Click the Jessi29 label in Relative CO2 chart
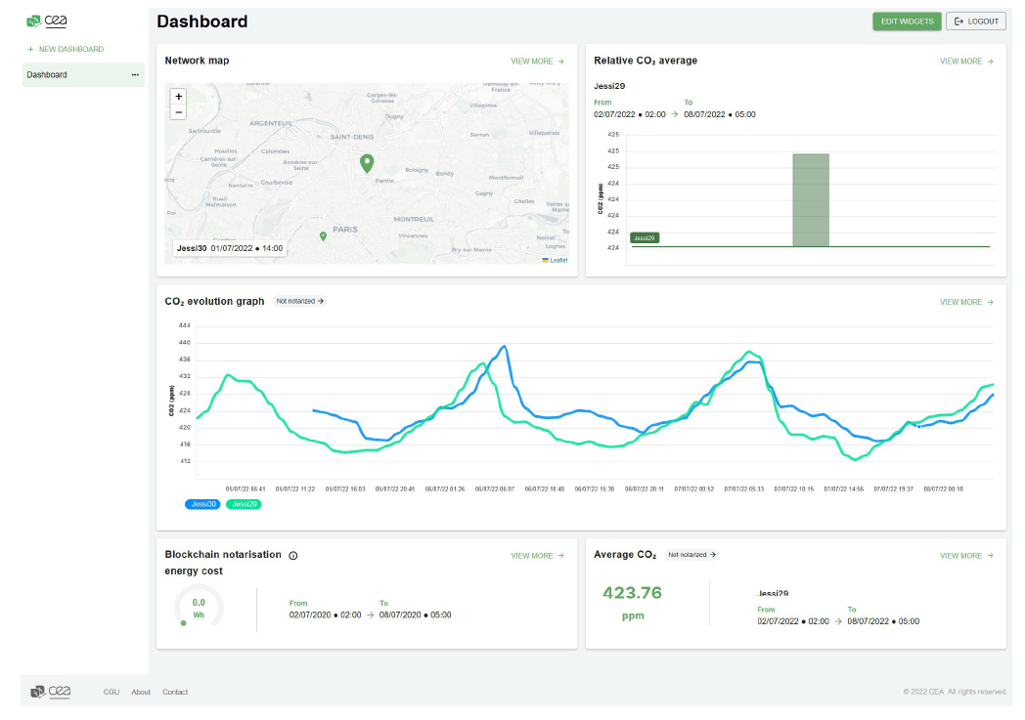This screenshot has width=1025, height=720. 644,238
